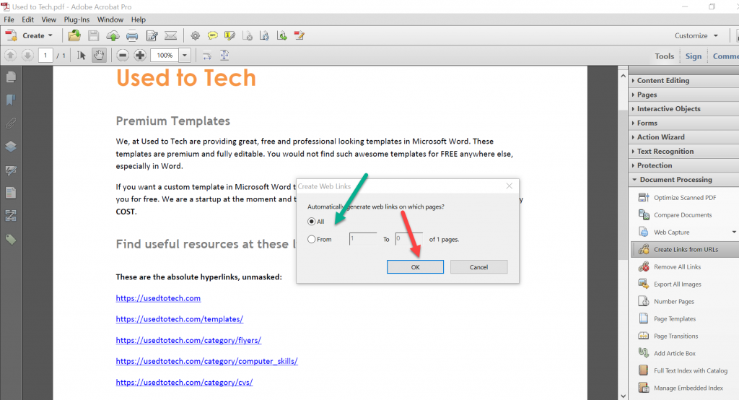
Task: Open the View menu
Action: (x=48, y=19)
